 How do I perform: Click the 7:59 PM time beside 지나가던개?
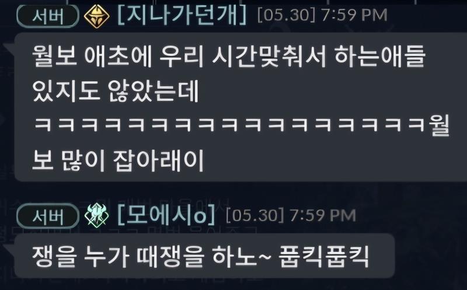point(354,15)
